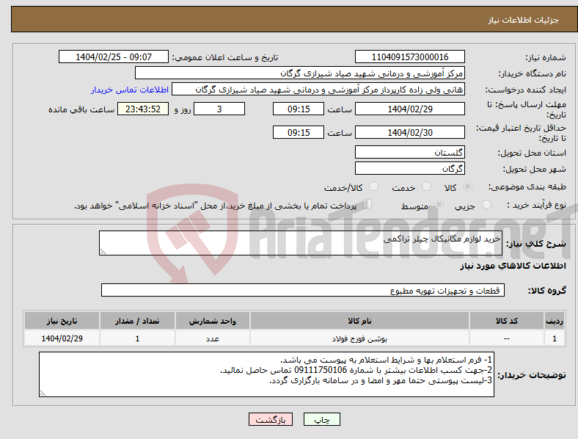The width and height of the screenshot is (578, 439).
Task: Select the خدمت radio button
Action: [x=426, y=186]
